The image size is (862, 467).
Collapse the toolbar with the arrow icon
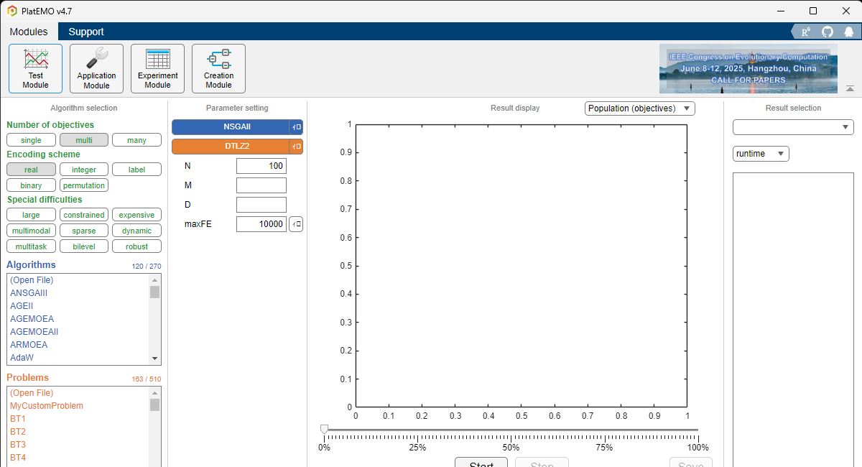pos(850,88)
